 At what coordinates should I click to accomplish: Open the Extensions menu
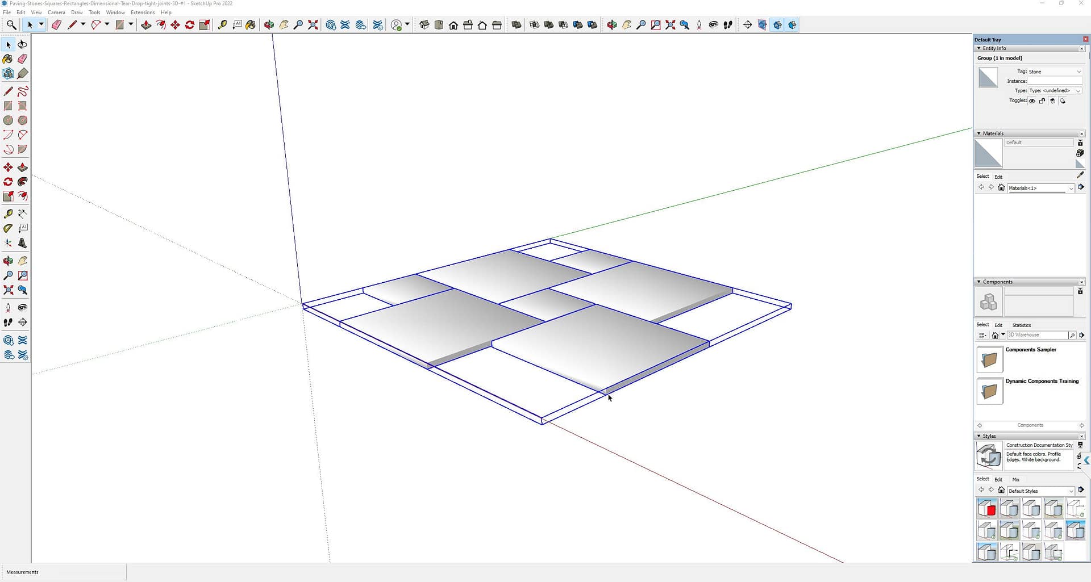click(142, 12)
